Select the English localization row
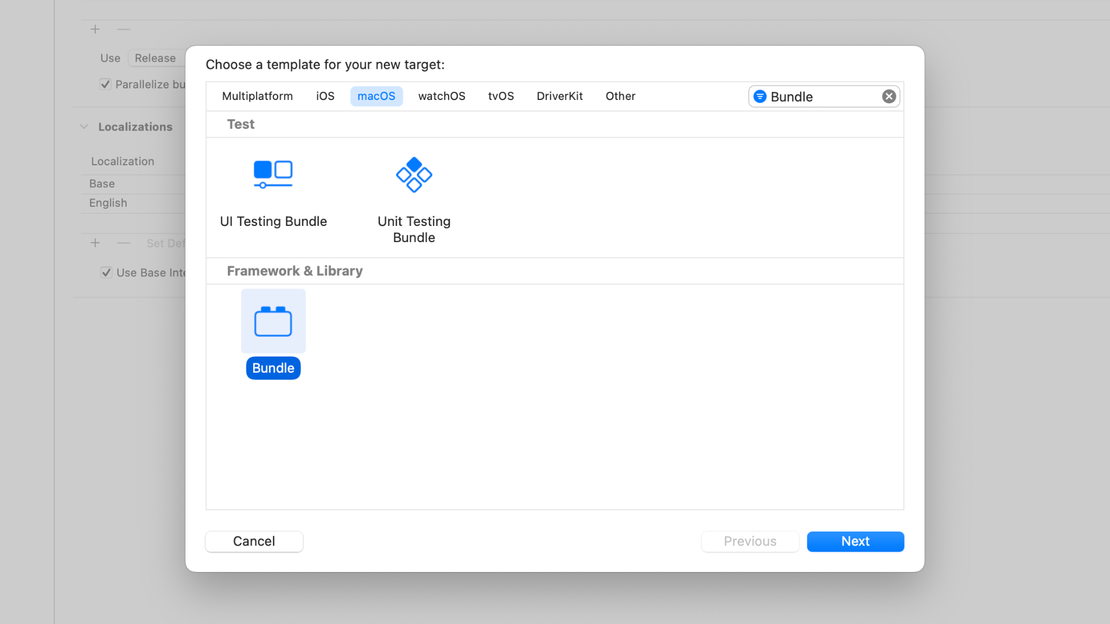Viewport: 1110px width, 624px height. coord(108,203)
